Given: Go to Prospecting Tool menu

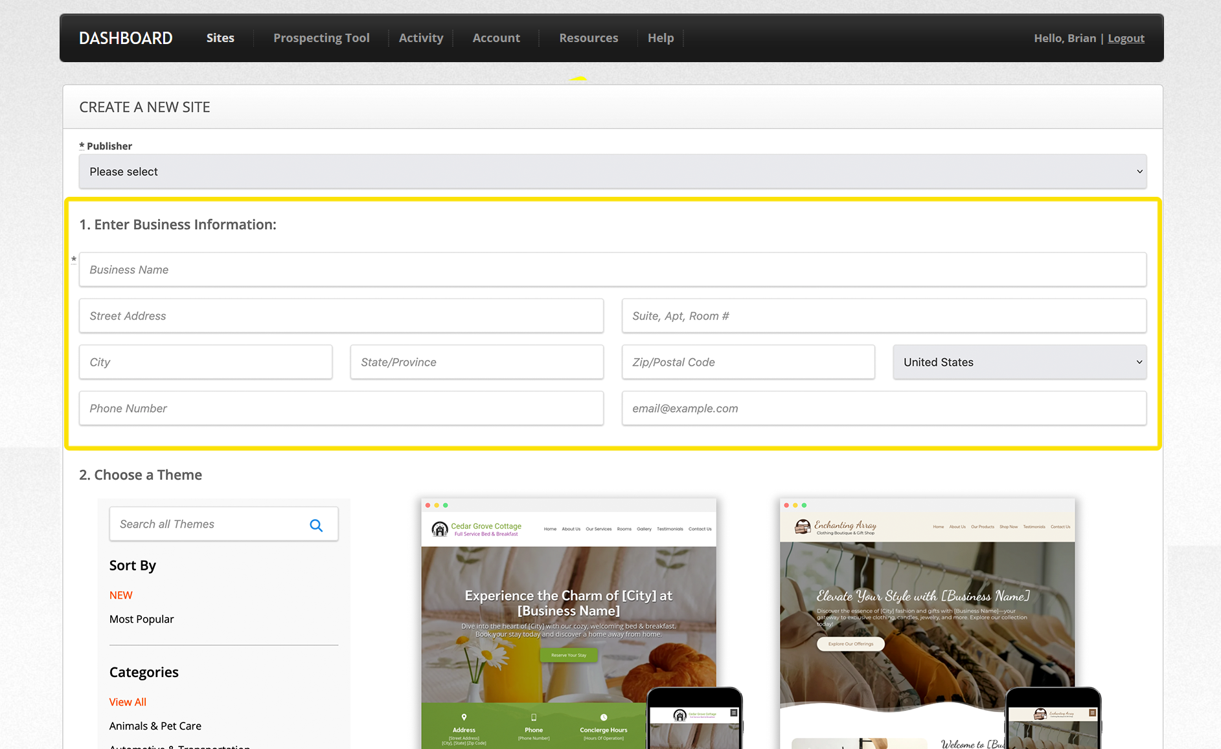Looking at the screenshot, I should (x=321, y=38).
